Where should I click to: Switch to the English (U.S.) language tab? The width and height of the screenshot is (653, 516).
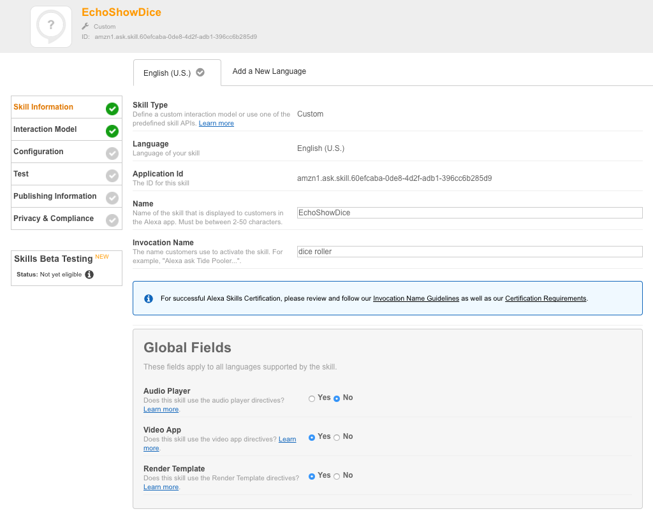point(177,73)
